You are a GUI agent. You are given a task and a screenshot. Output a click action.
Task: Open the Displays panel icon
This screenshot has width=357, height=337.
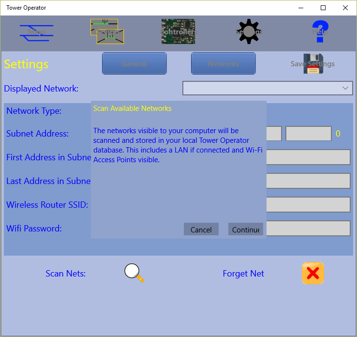point(107,32)
